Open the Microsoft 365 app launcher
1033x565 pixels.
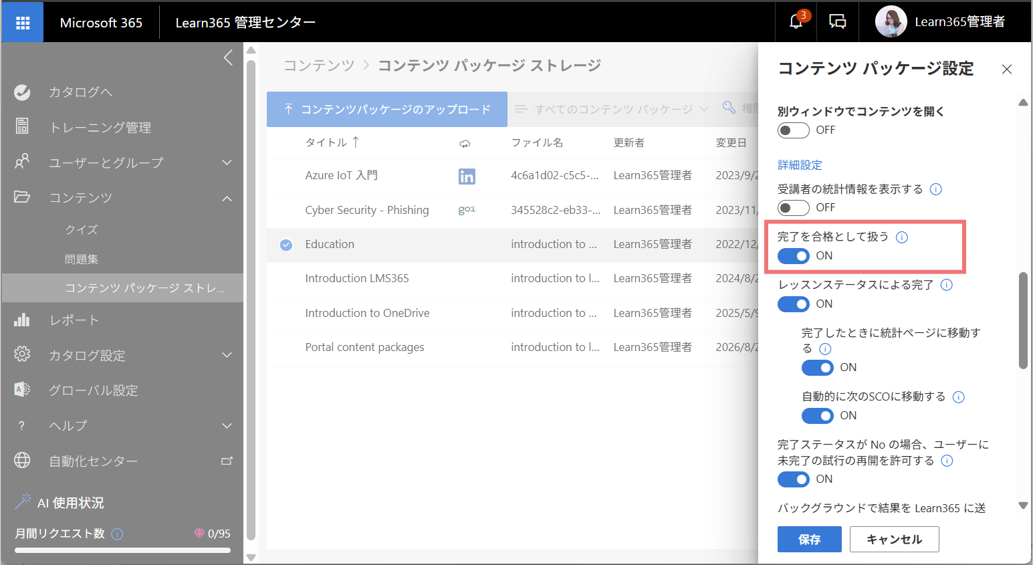coord(23,23)
